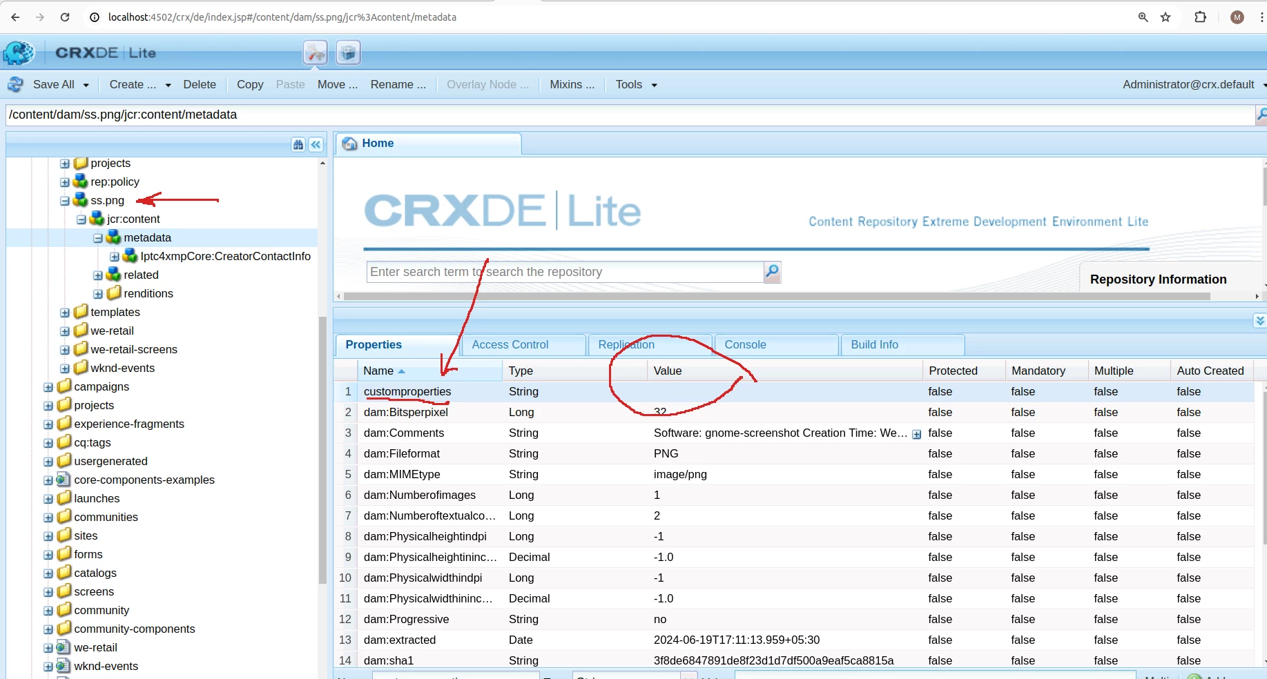Click the repository path input field
This screenshot has width=1267, height=679.
630,115
